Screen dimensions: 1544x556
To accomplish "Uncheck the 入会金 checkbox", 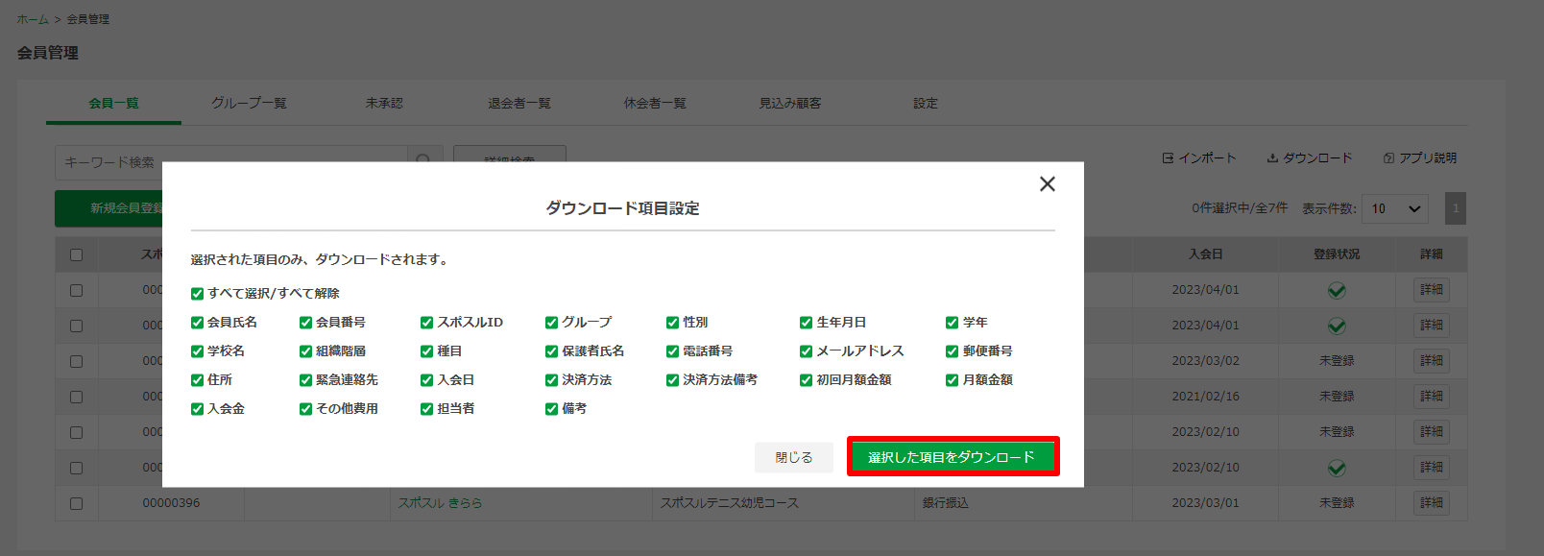I will click(x=197, y=409).
